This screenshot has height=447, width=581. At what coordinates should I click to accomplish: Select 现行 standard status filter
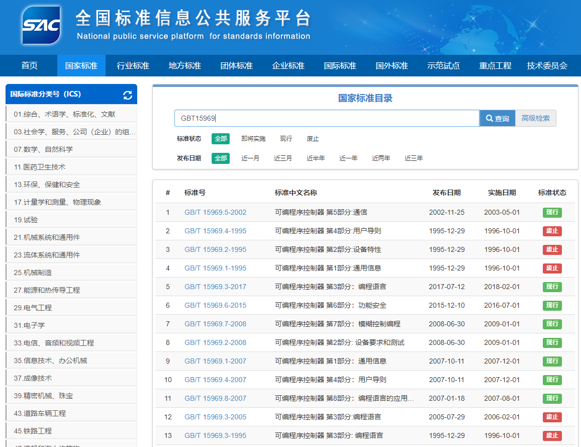(x=286, y=139)
